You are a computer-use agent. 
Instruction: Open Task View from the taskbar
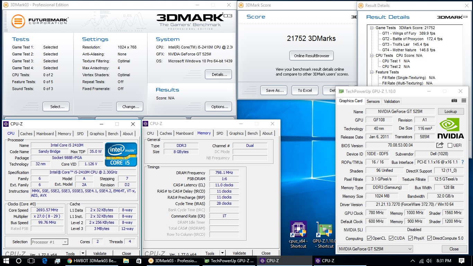[32, 260]
